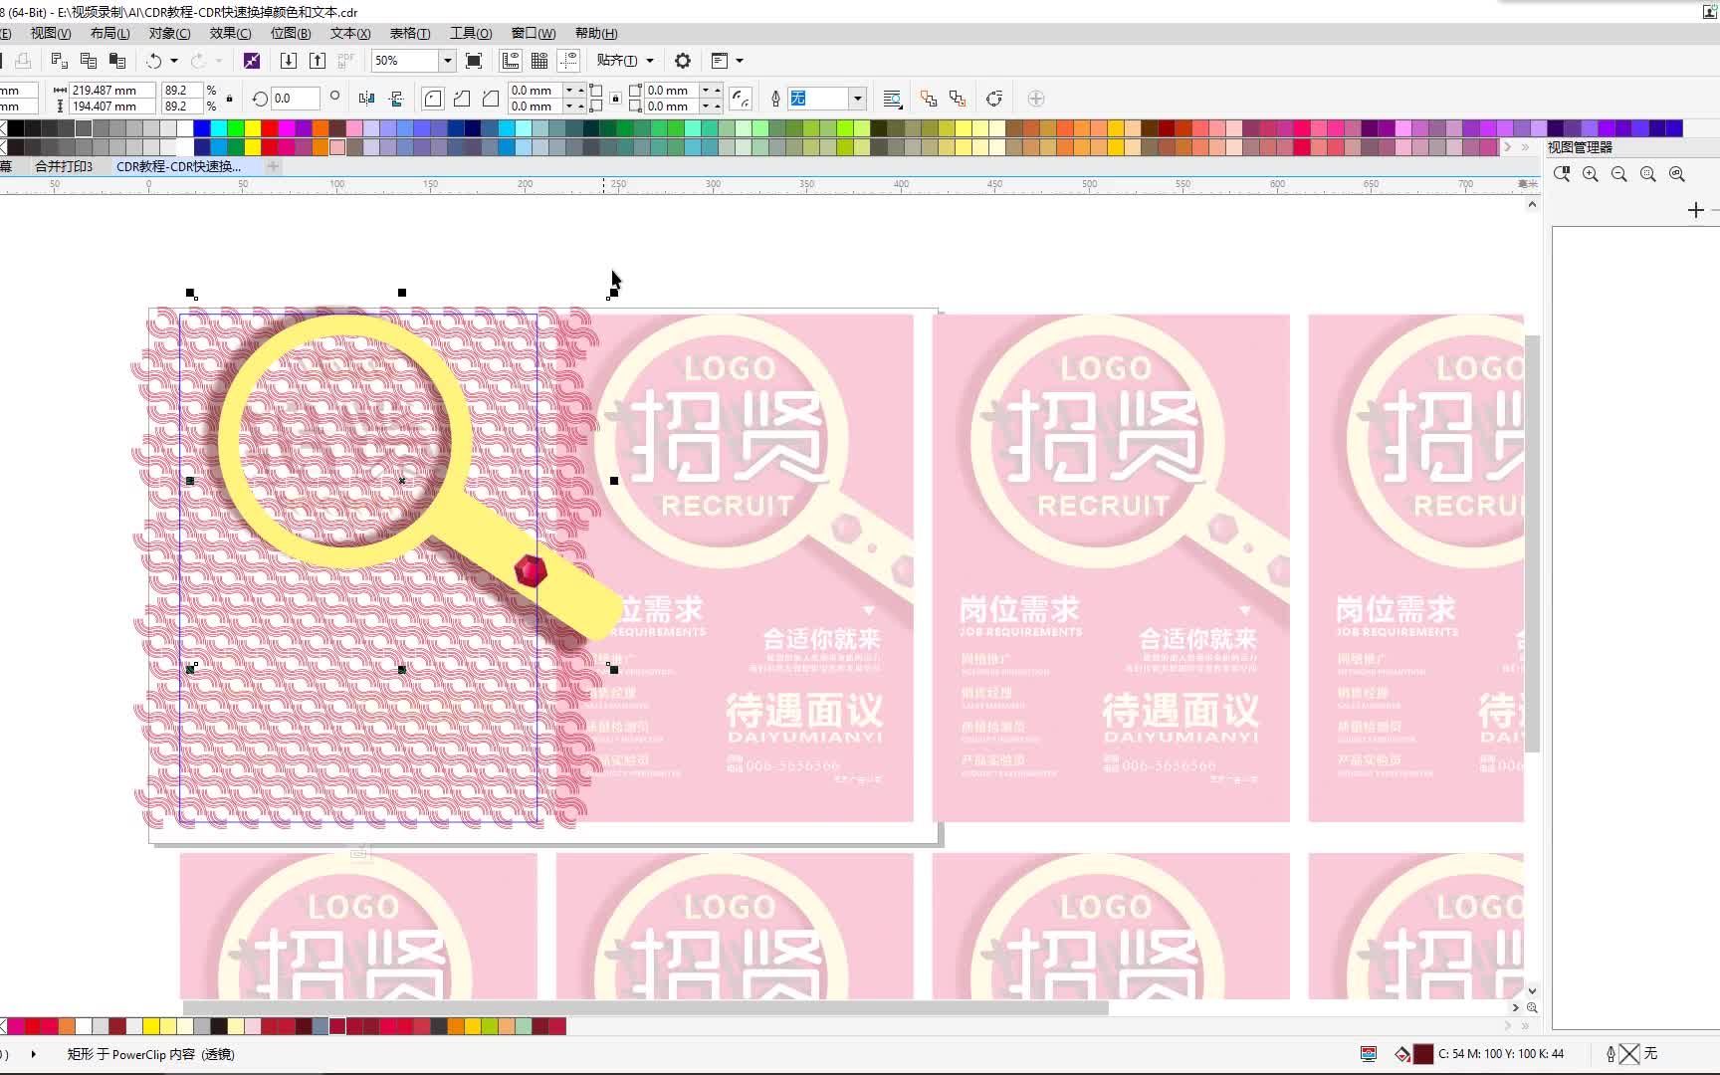The width and height of the screenshot is (1720, 1075).
Task: Click the object width 219.487 mm field
Action: [x=111, y=90]
